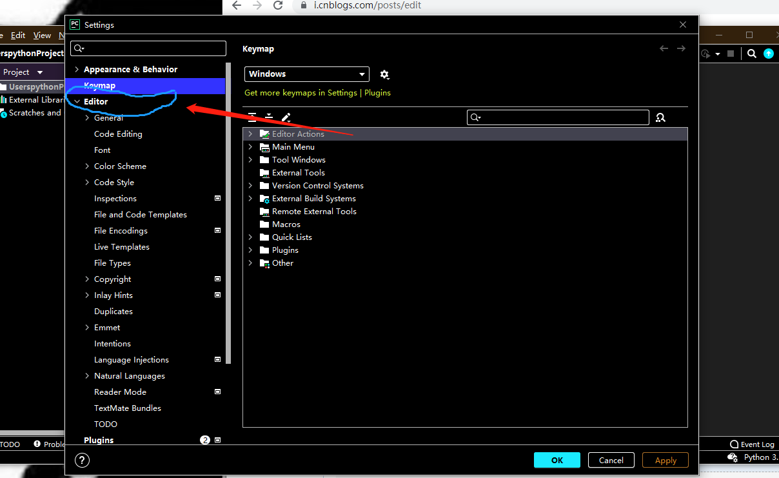
Task: Click External Build Systems folder icon
Action: click(x=264, y=199)
